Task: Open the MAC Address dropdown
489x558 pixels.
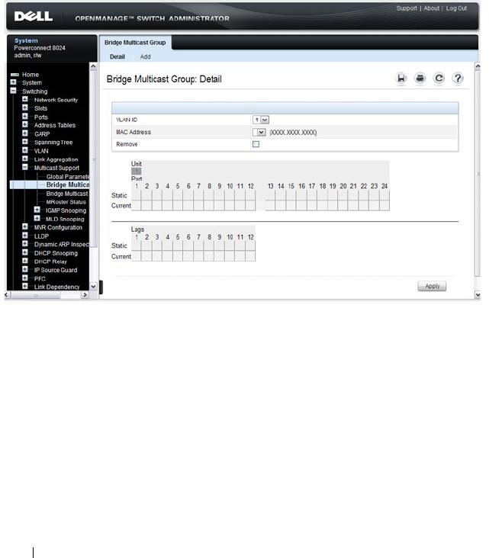Action: tap(259, 133)
